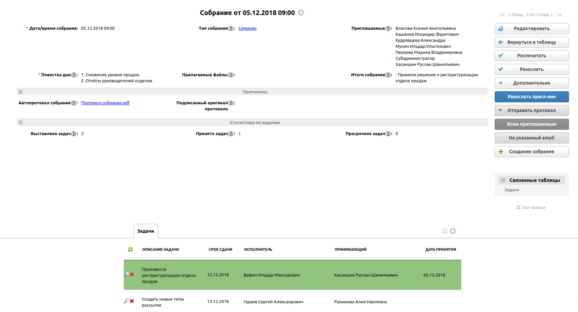Delete the restructuring task with the red X

point(132,275)
